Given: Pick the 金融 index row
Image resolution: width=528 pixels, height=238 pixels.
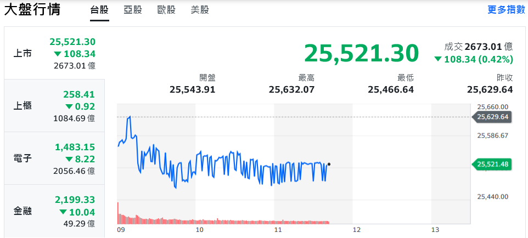Looking at the screenshot, I should tap(53, 211).
